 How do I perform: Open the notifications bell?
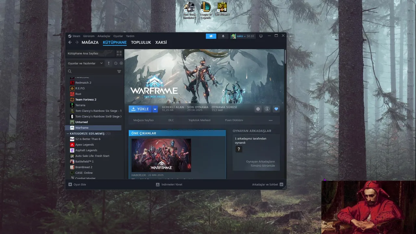click(223, 36)
